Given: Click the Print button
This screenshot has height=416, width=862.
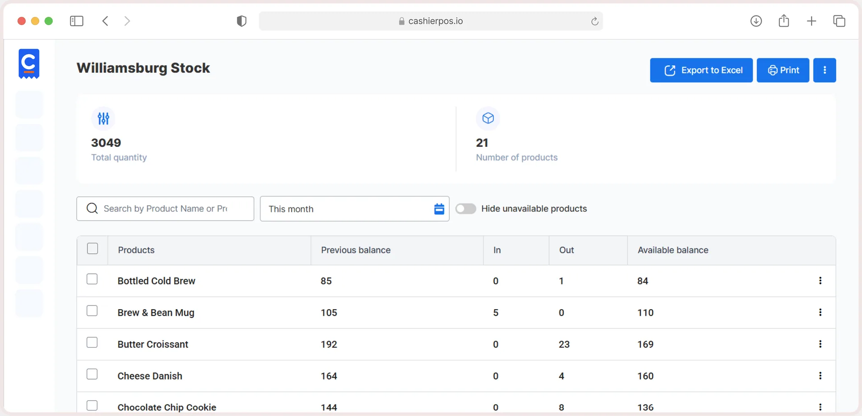Looking at the screenshot, I should [783, 70].
